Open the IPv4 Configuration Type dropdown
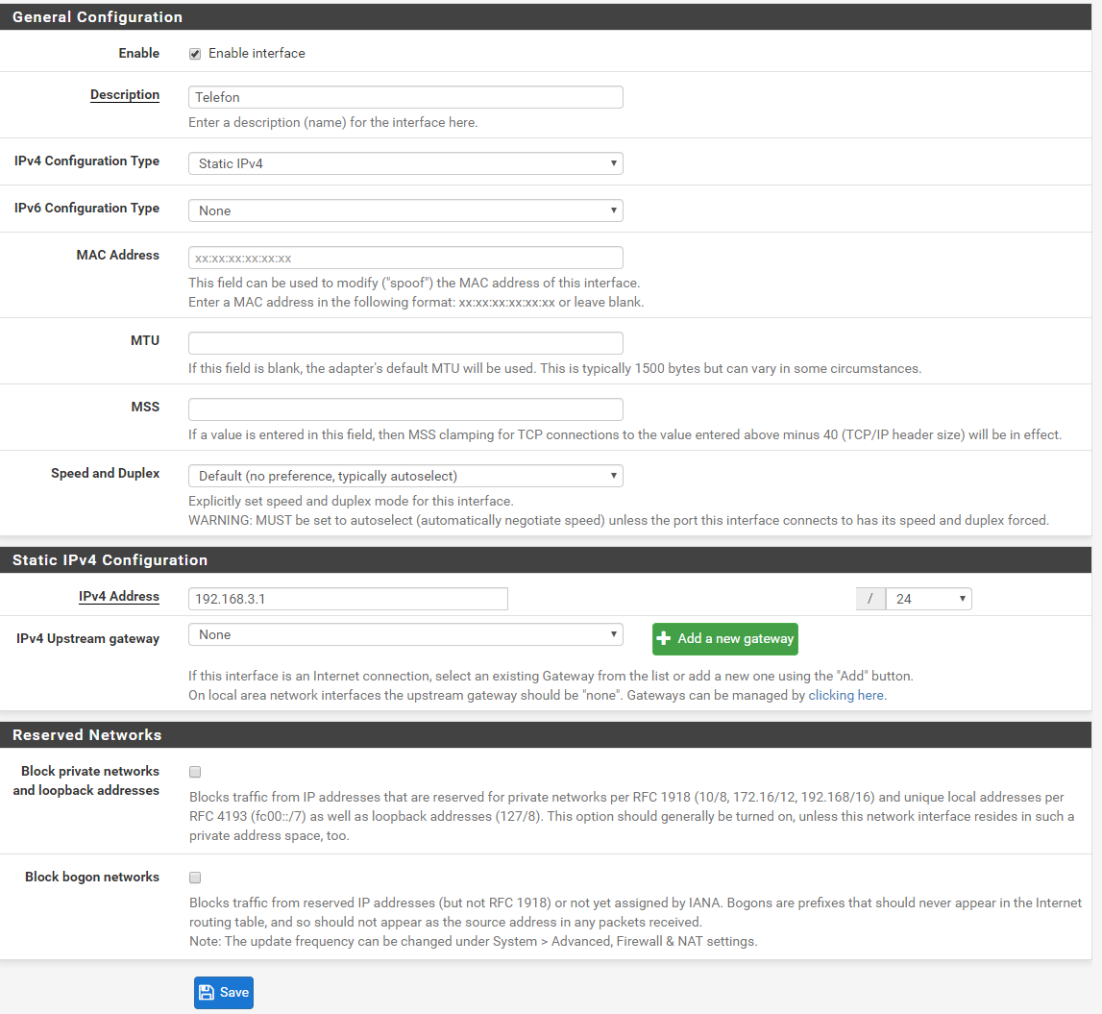 [x=405, y=163]
